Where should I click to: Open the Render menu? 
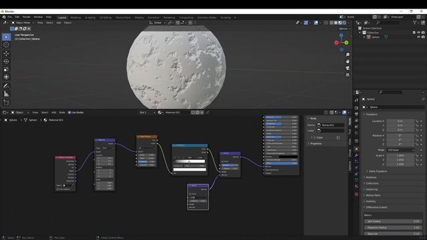(x=27, y=17)
